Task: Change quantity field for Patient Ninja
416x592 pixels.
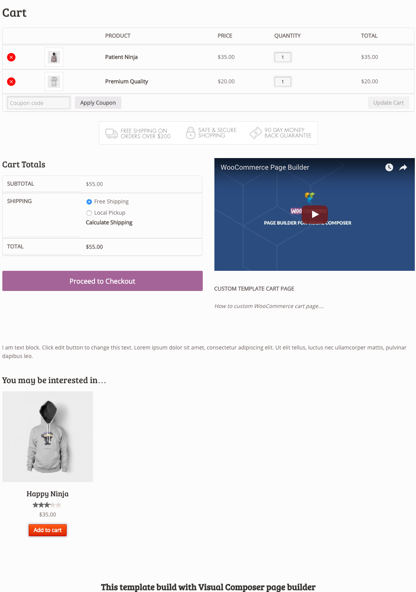Action: pyautogui.click(x=283, y=57)
